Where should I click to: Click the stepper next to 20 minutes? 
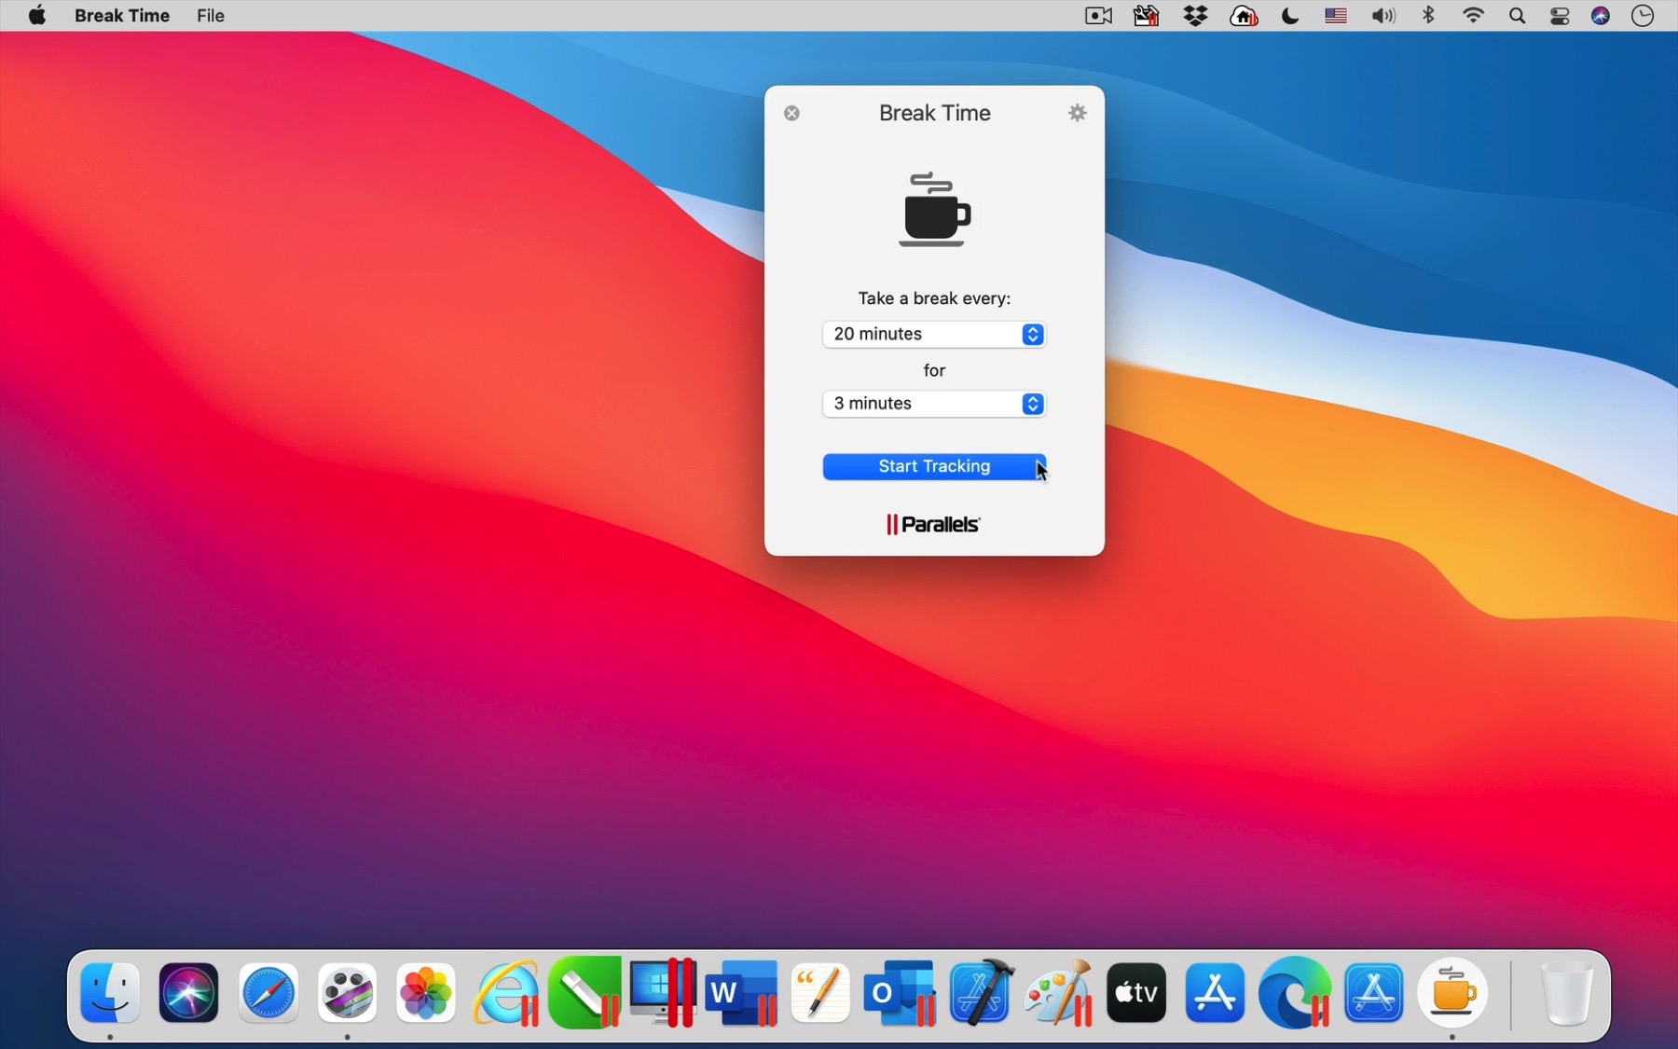click(x=1033, y=334)
